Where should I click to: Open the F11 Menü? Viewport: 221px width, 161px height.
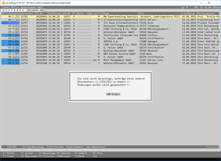pos(81,156)
